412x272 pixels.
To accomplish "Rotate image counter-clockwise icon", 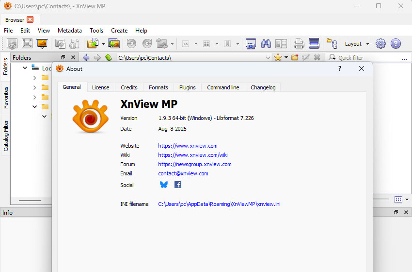I will click(x=132, y=44).
